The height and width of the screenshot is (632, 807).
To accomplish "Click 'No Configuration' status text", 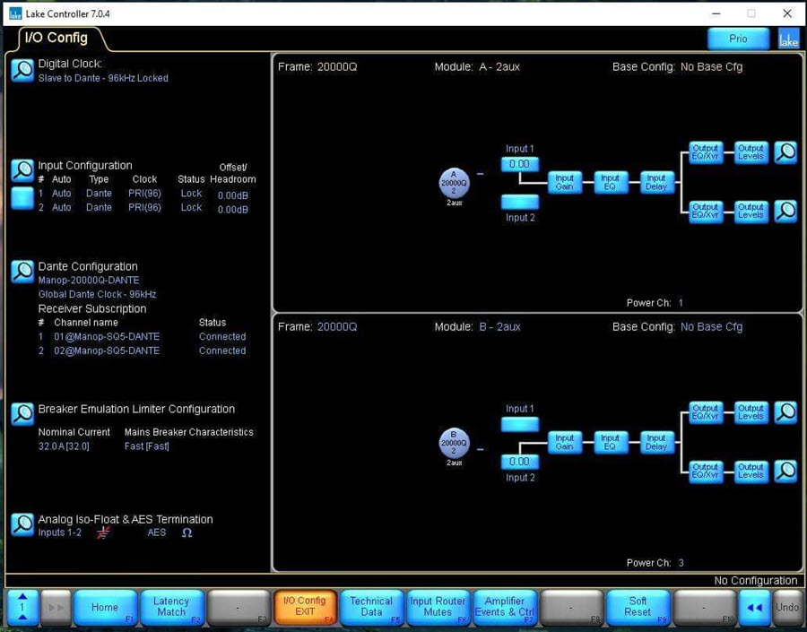I will tap(756, 581).
